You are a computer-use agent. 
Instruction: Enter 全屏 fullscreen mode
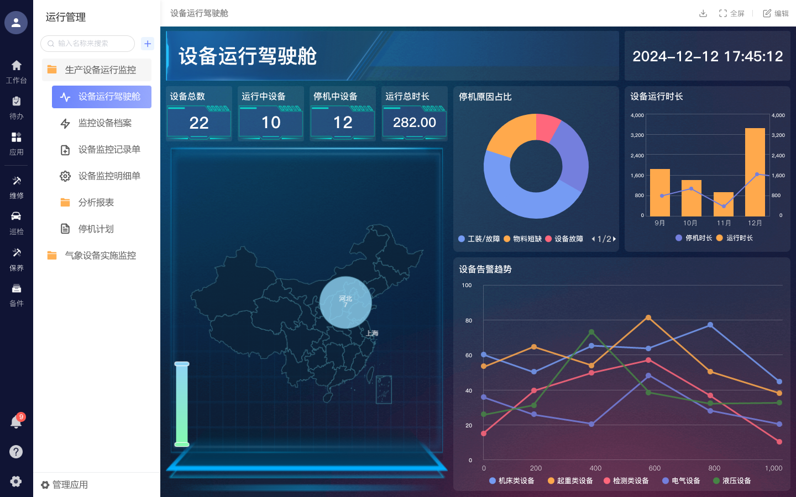coord(731,13)
